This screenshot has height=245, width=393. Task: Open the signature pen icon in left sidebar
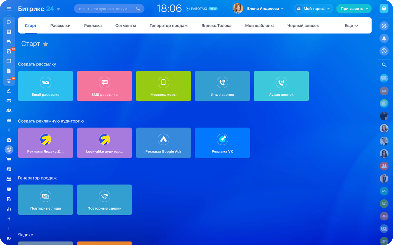[9, 91]
